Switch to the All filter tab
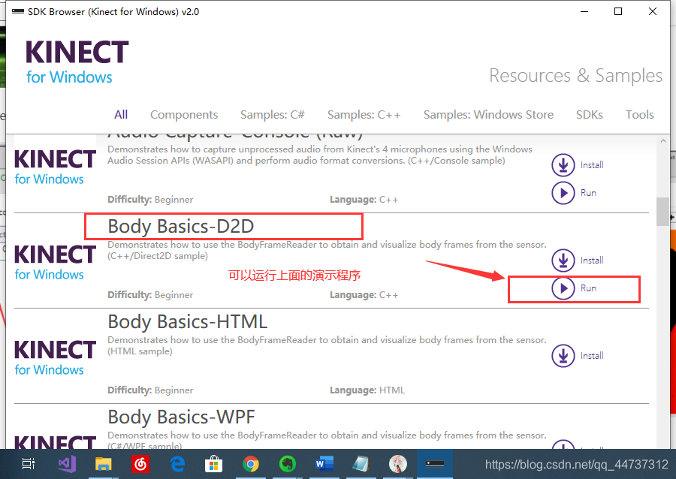 click(x=120, y=114)
